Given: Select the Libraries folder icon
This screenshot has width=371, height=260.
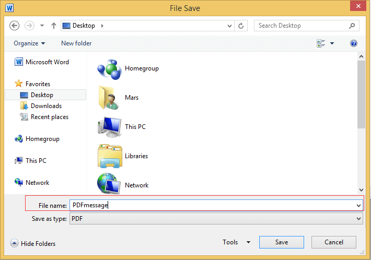Looking at the screenshot, I should click(110, 156).
